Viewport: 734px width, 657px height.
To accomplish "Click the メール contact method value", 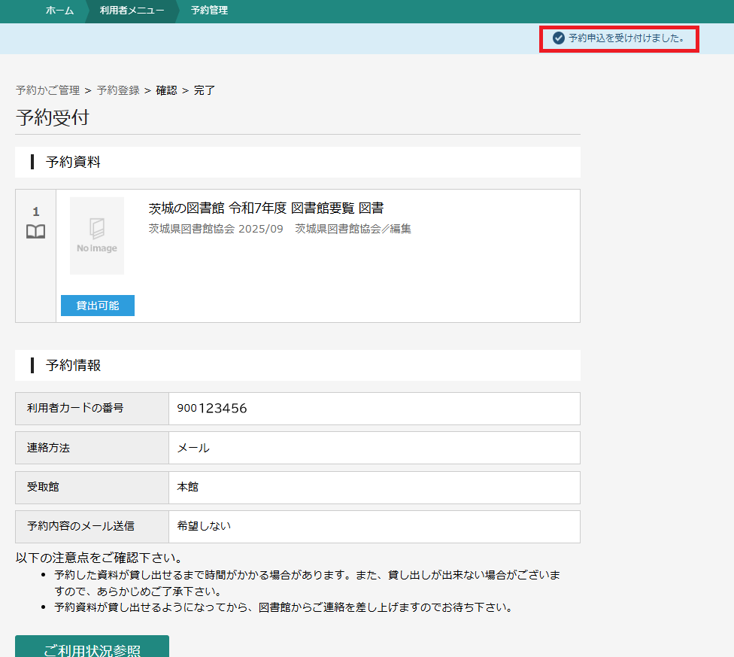I will pos(193,448).
